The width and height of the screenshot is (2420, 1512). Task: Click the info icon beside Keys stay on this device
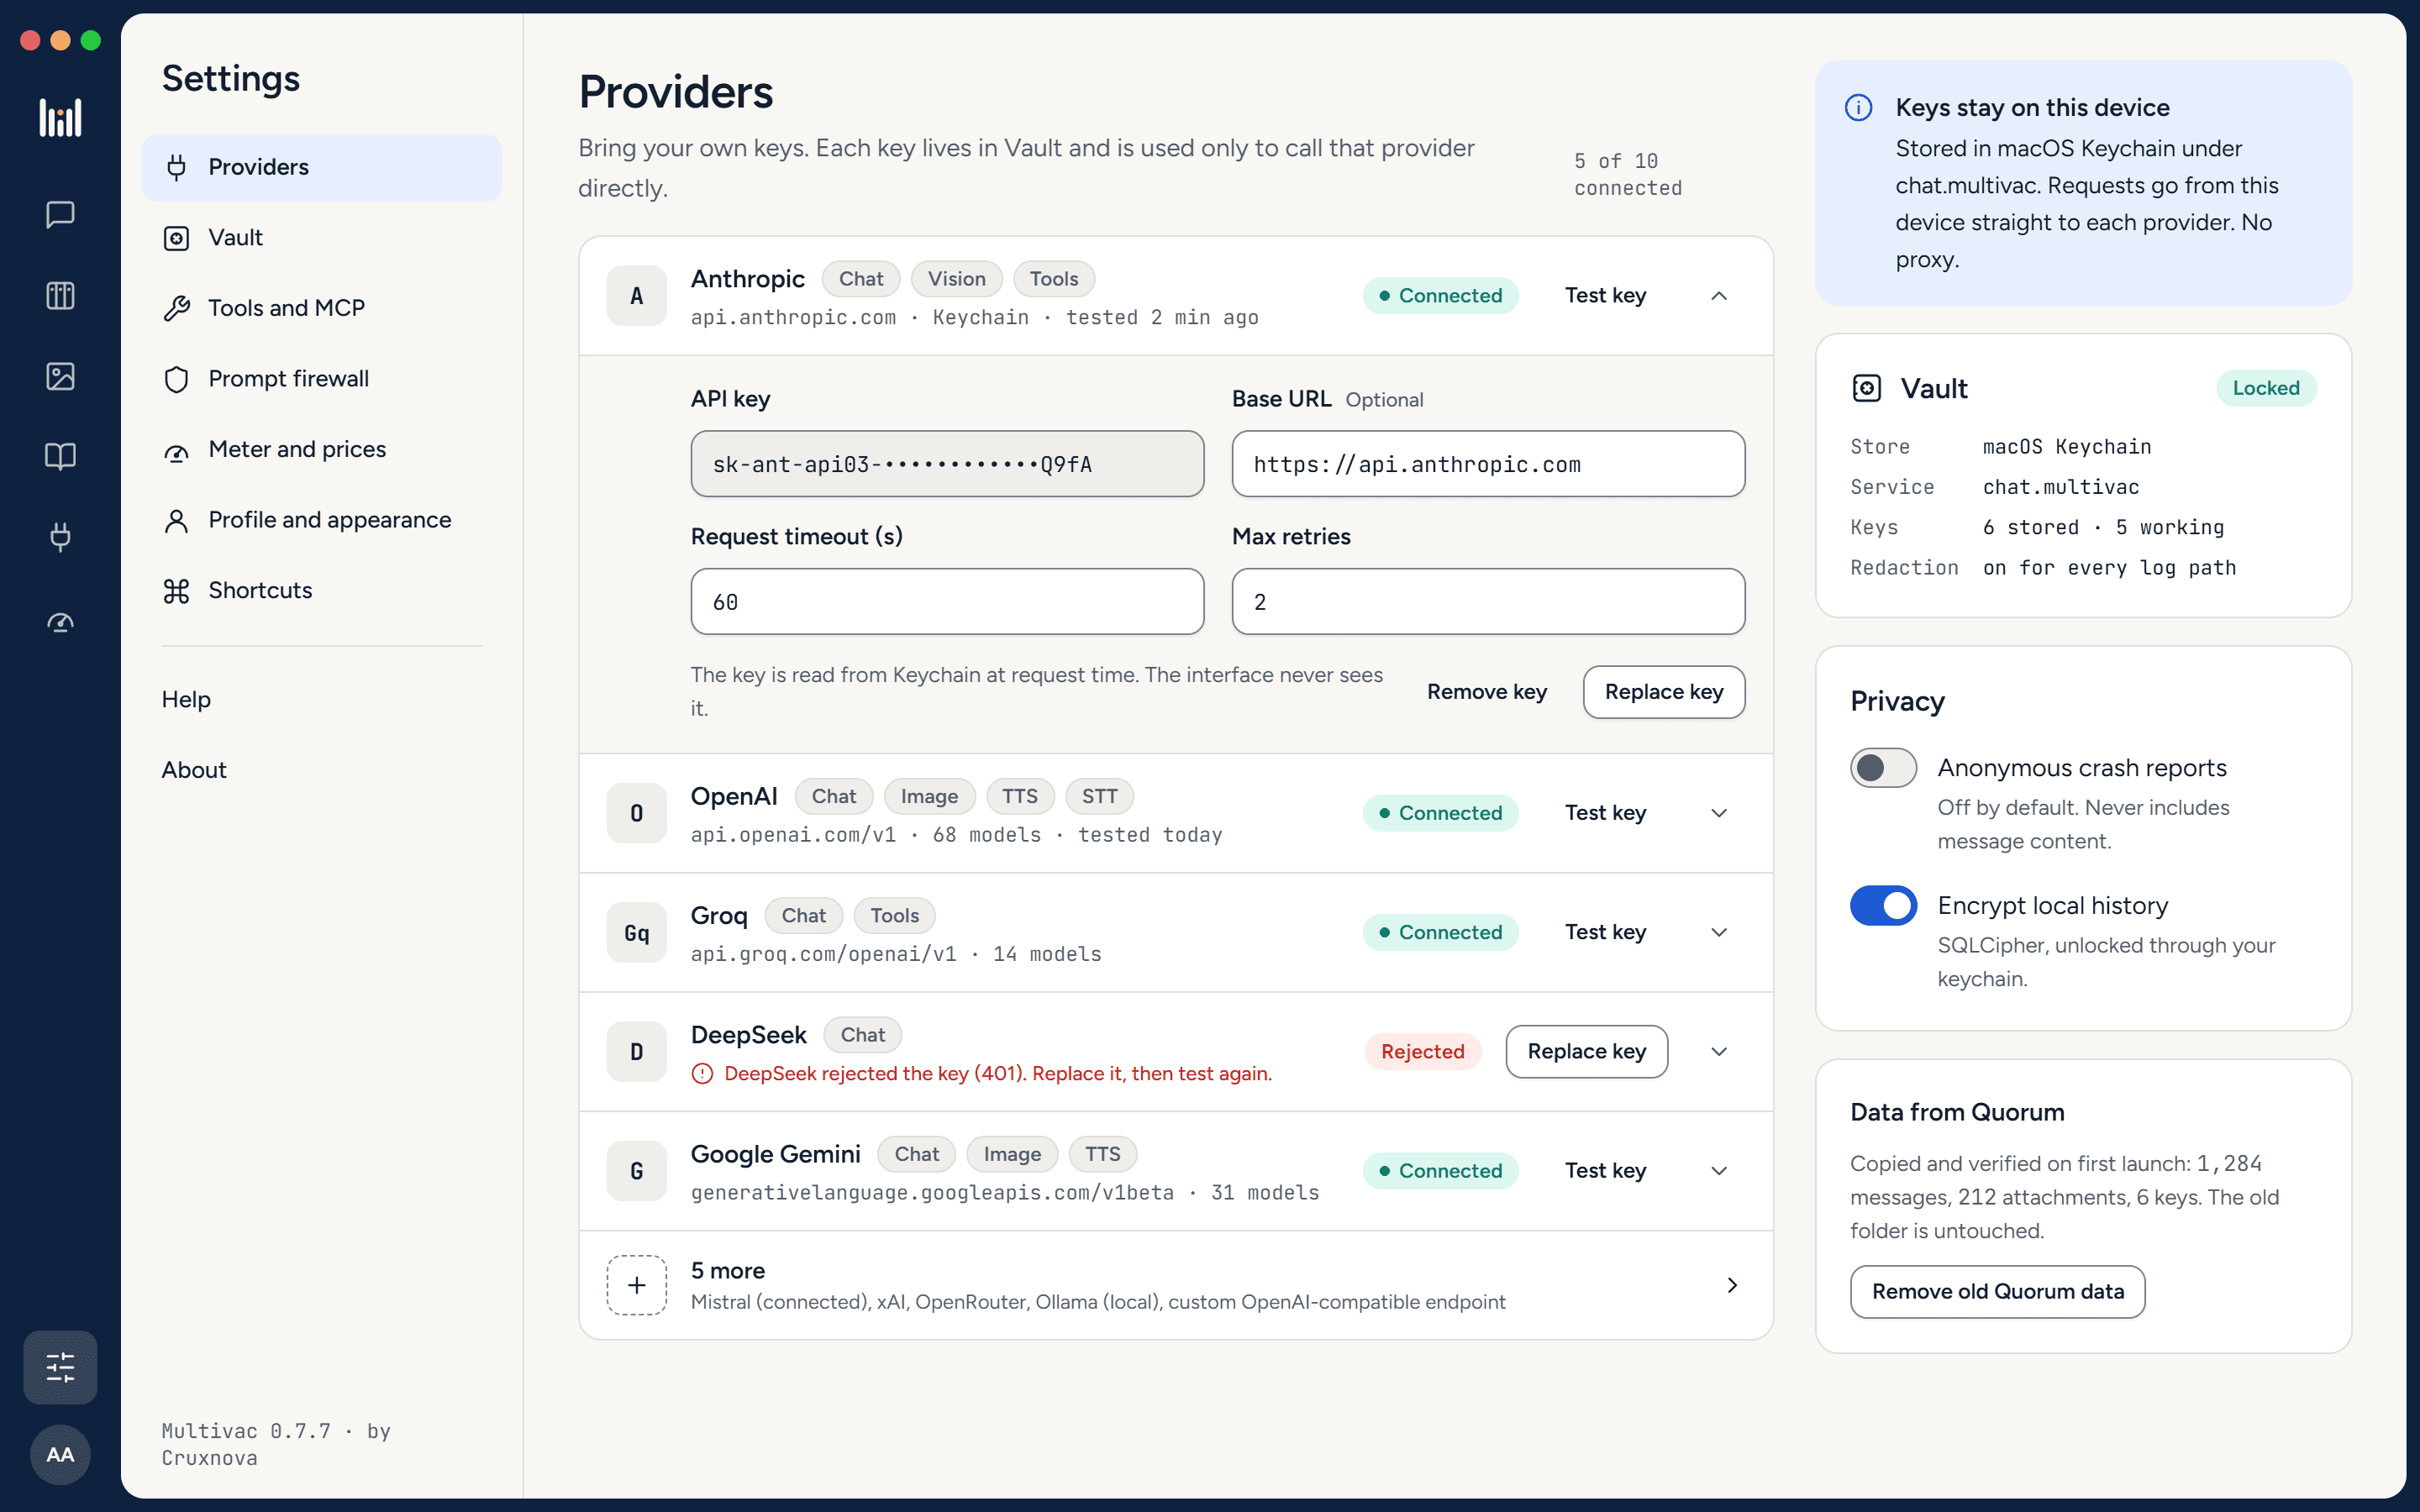click(1858, 107)
